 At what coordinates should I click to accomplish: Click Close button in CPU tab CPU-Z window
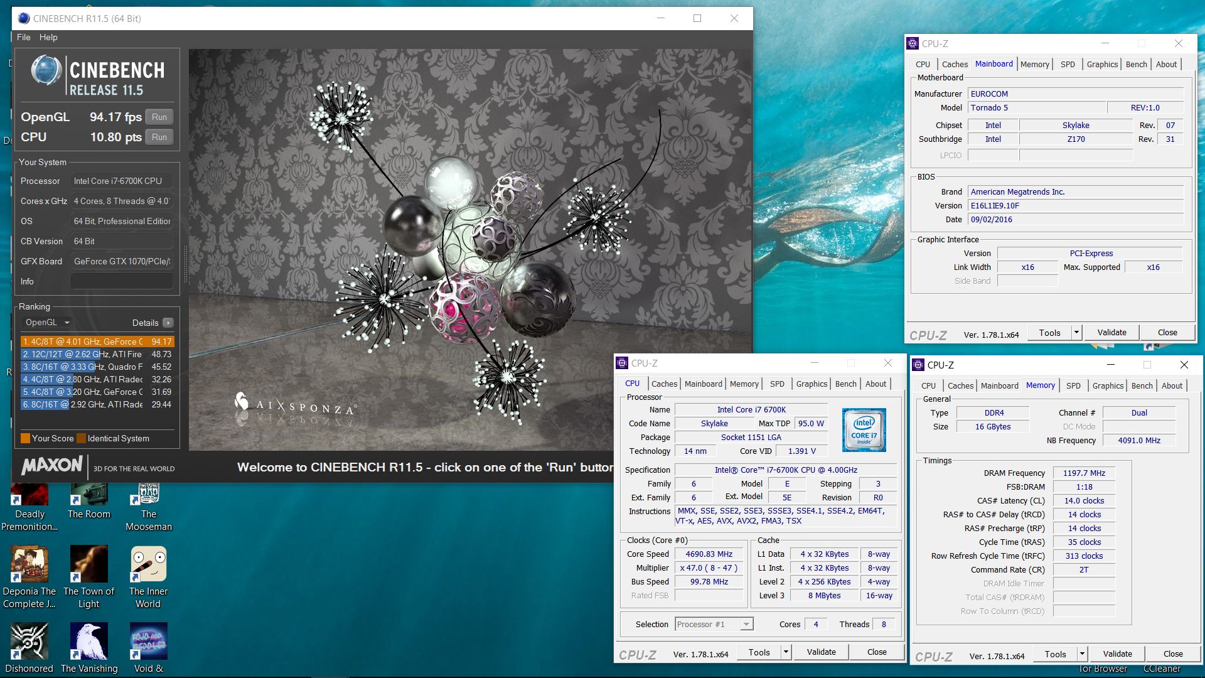pyautogui.click(x=877, y=652)
